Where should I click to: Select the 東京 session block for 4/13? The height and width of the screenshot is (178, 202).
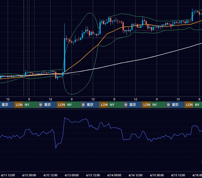(x=92, y=105)
